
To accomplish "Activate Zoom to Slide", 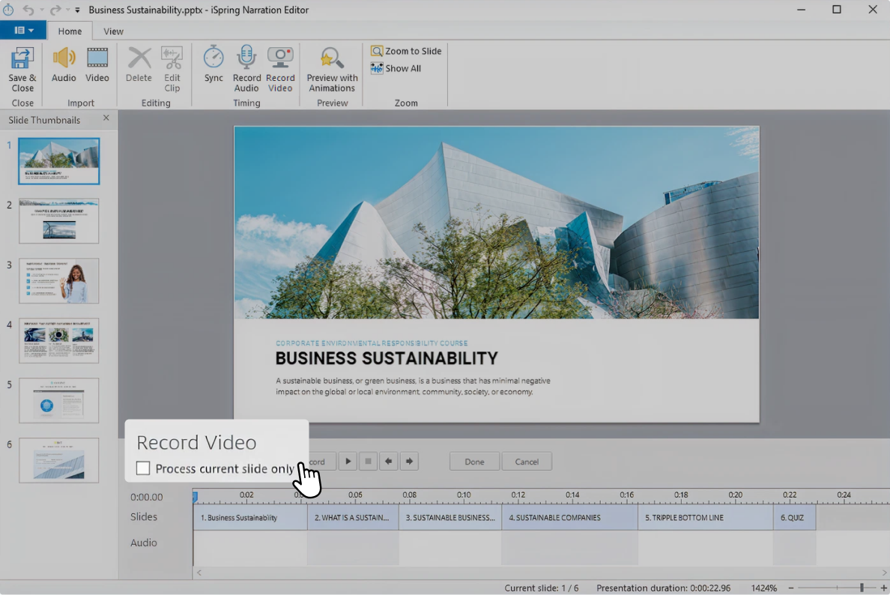I will pos(405,51).
